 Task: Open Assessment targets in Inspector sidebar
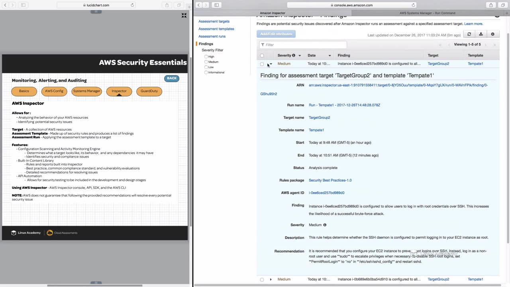pos(214,22)
